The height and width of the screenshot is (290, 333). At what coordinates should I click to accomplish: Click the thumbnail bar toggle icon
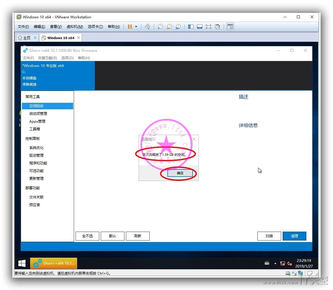click(200, 27)
